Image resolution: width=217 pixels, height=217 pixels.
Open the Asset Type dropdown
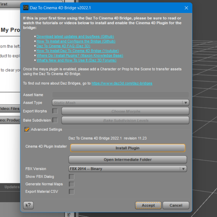pyautogui.click(x=120, y=103)
